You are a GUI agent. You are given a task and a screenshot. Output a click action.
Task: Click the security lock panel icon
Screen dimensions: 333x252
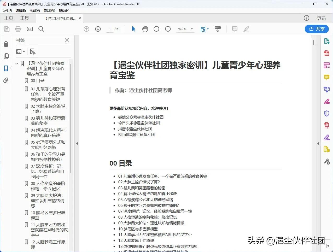pyautogui.click(x=6, y=44)
